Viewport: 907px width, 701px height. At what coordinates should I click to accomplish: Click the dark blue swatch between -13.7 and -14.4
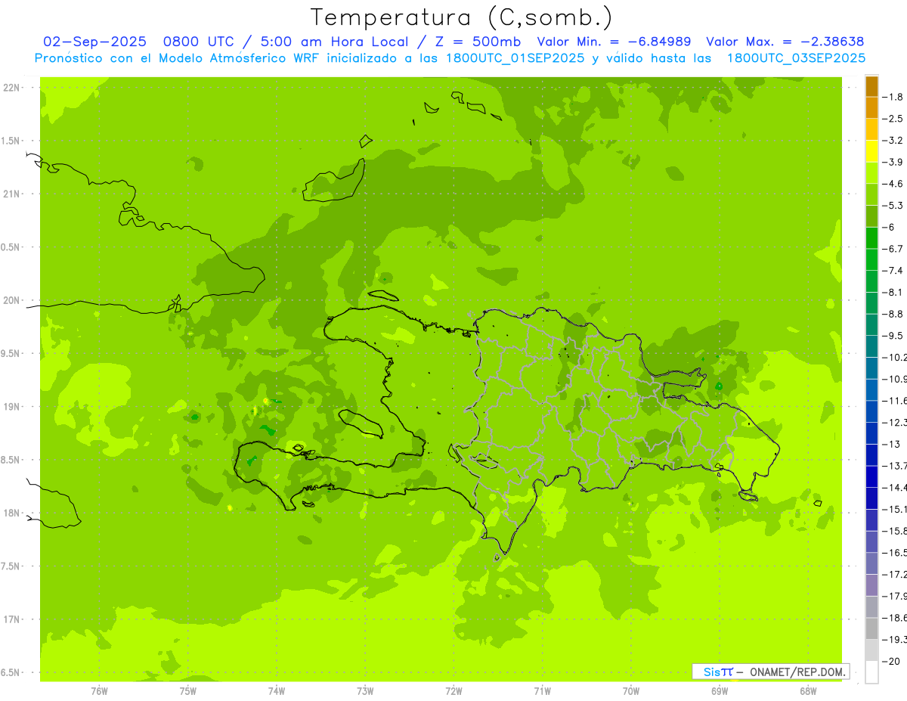point(871,476)
